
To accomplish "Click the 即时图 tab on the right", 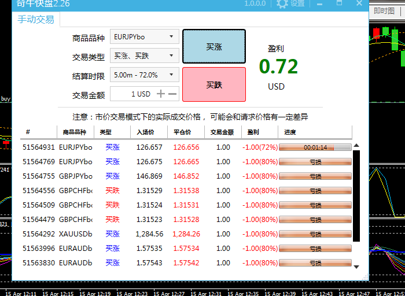I will [x=384, y=11].
